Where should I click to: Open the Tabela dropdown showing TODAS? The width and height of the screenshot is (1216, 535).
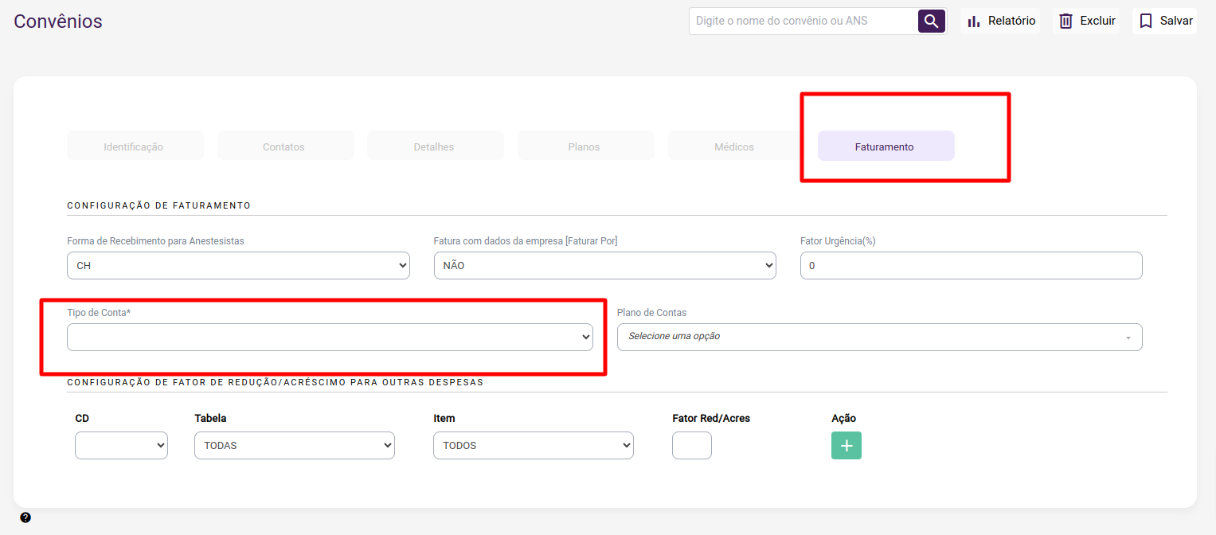pyautogui.click(x=294, y=446)
